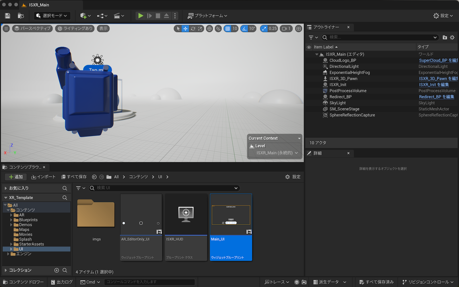Open the ISXR_Init 編集 link
Viewport: 459px width, 287px height.
(434, 85)
